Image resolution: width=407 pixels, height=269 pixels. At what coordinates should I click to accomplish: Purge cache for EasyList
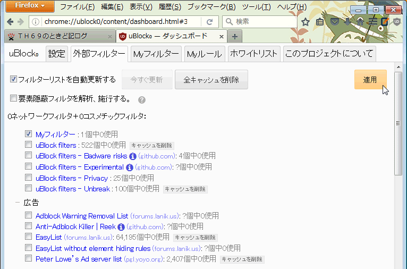[195, 237]
